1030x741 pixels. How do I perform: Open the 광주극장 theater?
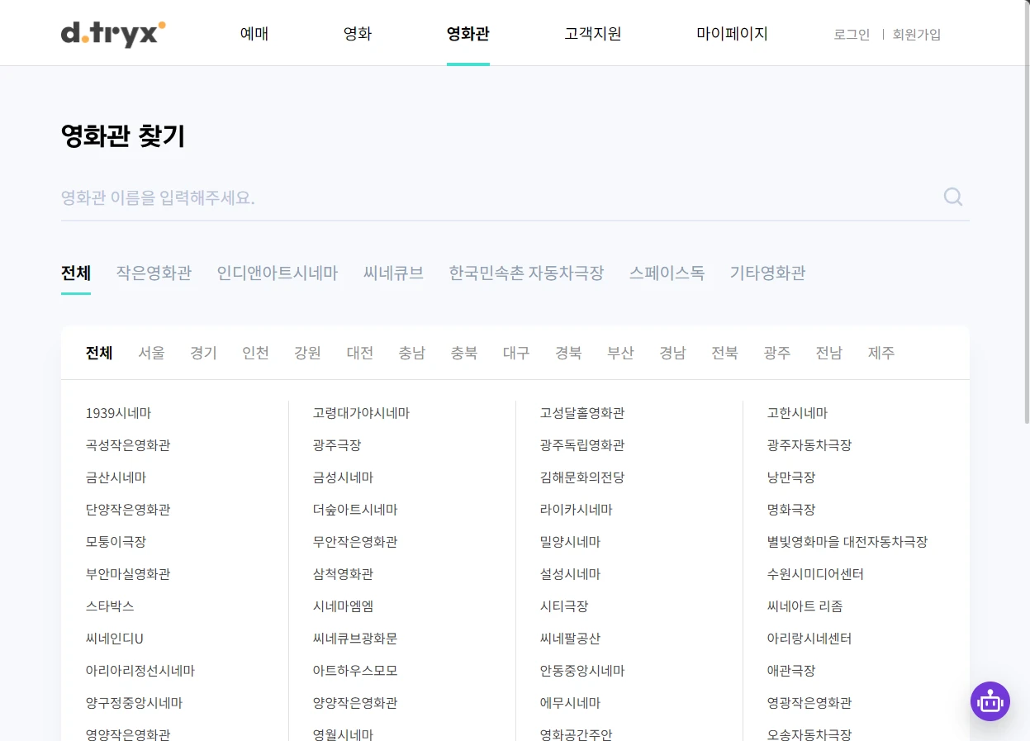pyautogui.click(x=337, y=445)
